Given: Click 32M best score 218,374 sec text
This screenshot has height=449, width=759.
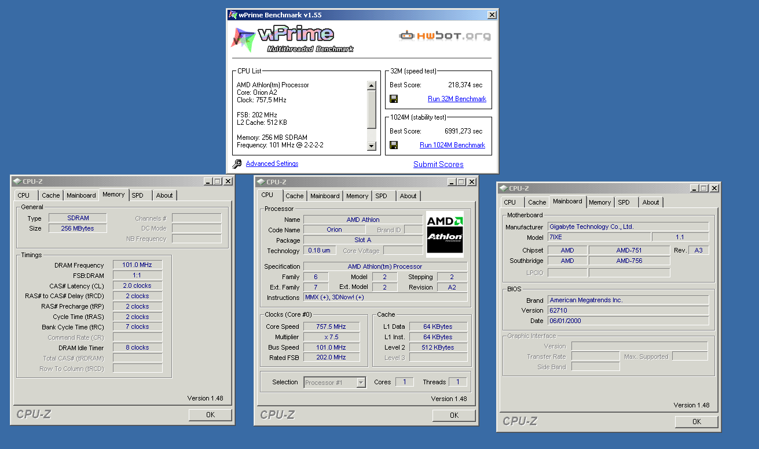Looking at the screenshot, I should click(465, 85).
